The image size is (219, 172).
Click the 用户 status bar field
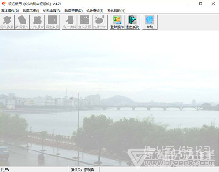34,169
